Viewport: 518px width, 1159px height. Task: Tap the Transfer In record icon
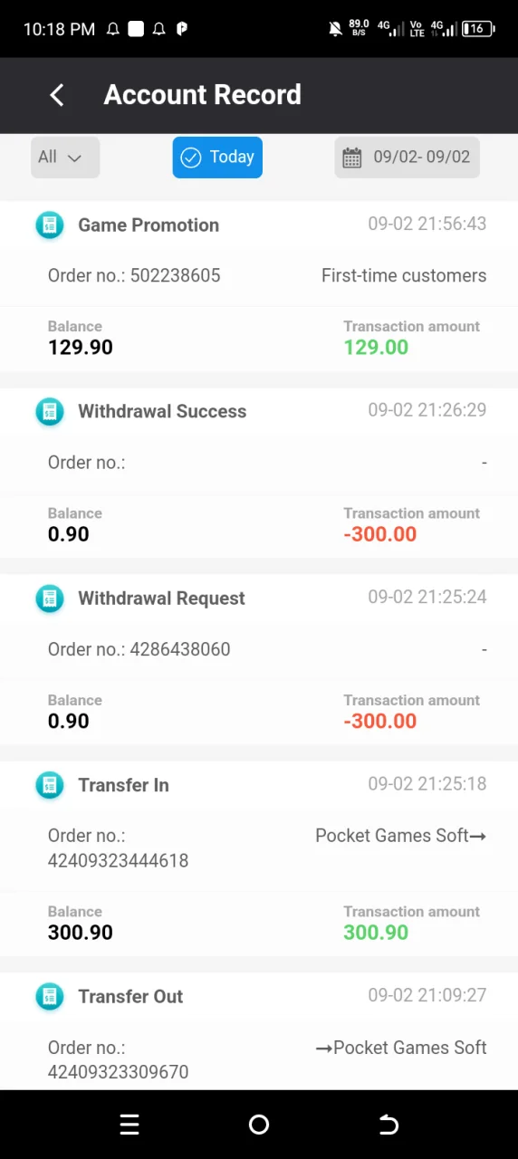click(x=50, y=785)
